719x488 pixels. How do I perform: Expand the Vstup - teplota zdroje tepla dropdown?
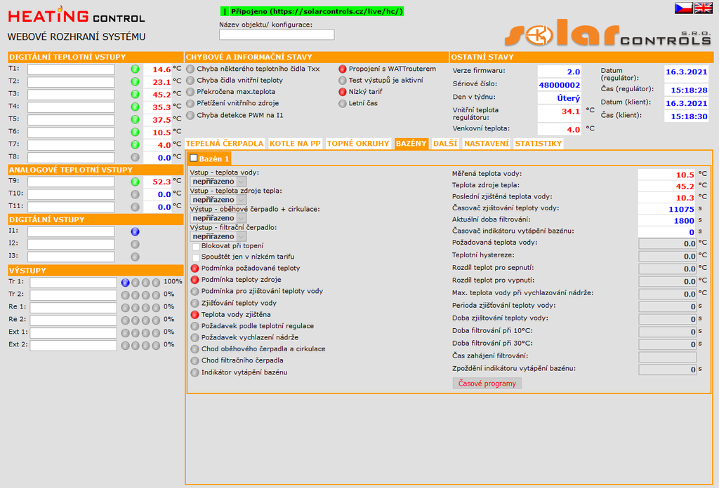pyautogui.click(x=218, y=200)
